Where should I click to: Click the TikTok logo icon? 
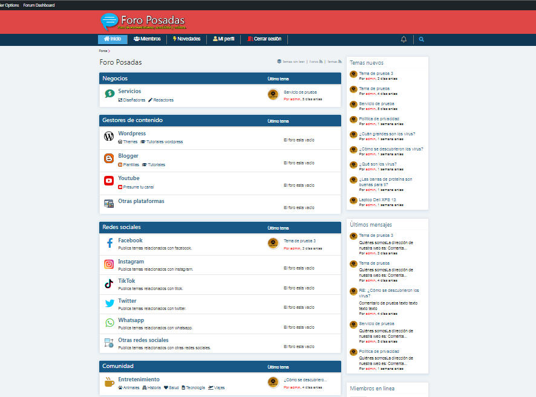109,283
